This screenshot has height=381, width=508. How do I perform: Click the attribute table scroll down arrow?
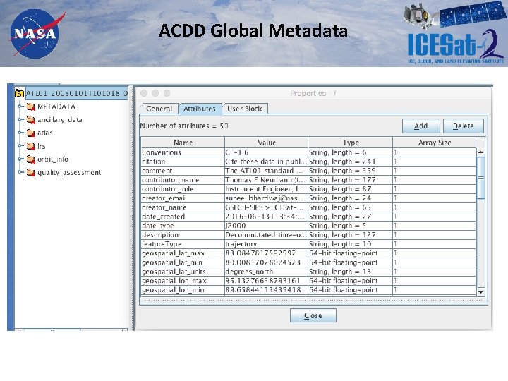click(480, 292)
